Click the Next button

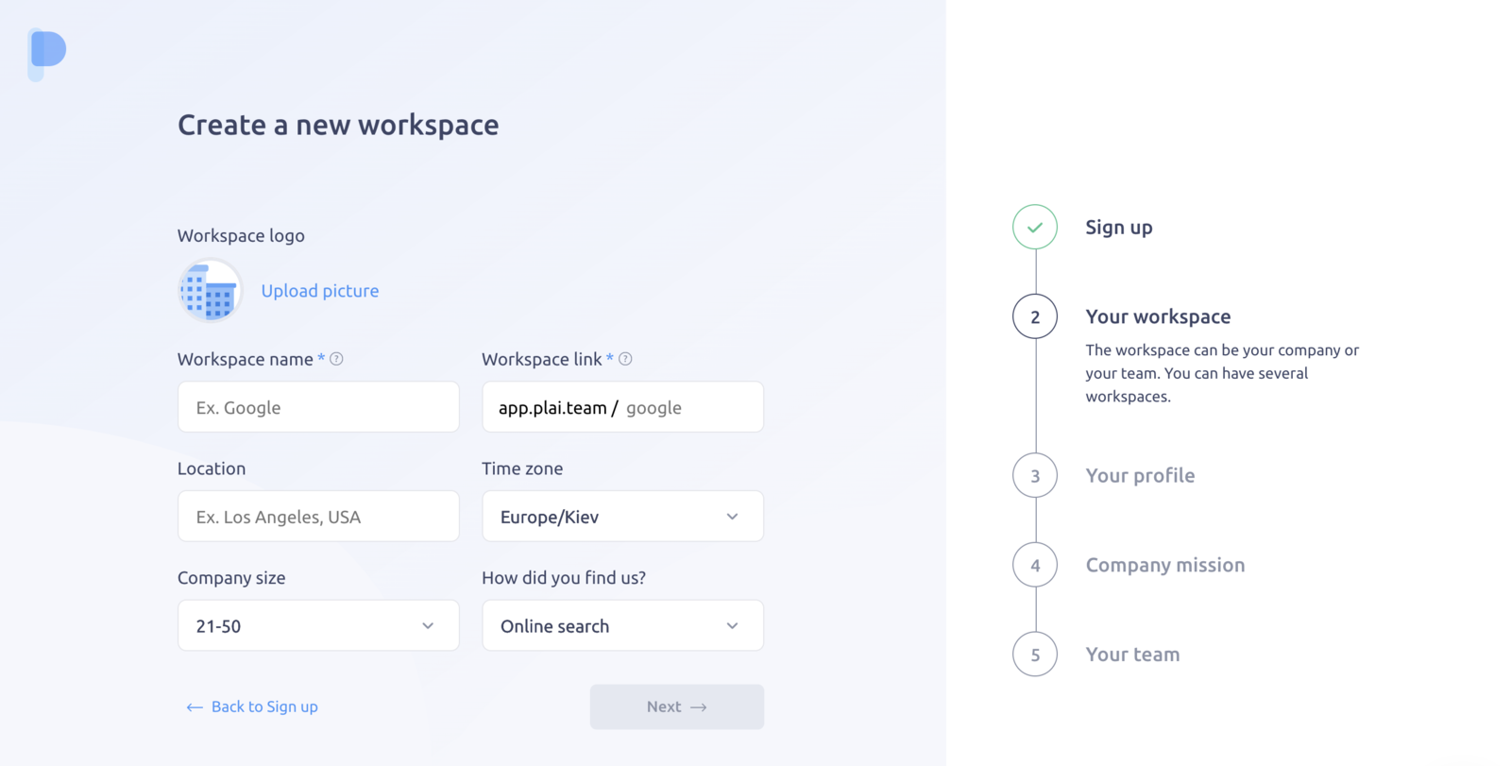(677, 706)
